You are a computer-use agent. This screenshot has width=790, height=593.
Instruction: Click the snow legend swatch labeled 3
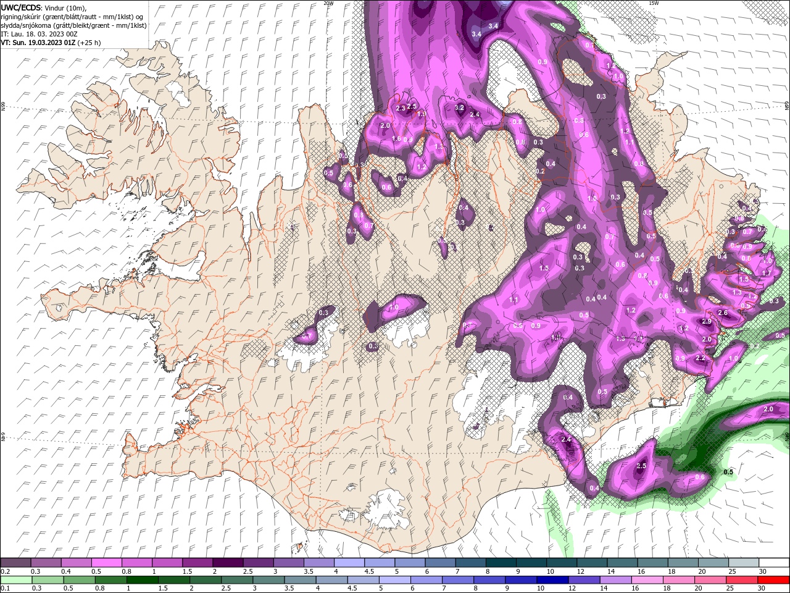pos(288,563)
